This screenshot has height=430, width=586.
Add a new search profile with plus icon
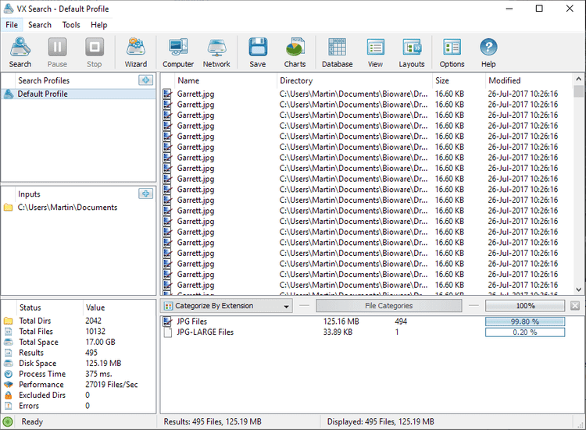tap(146, 80)
